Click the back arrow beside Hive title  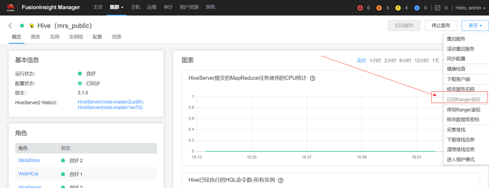click(x=10, y=26)
